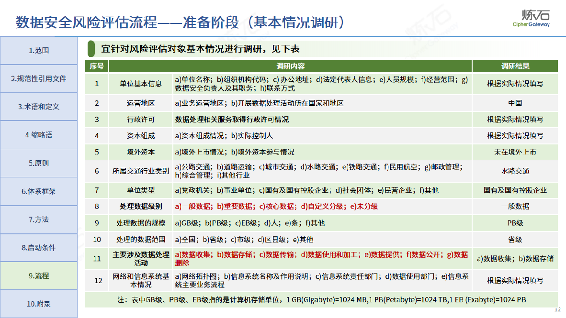Click content cell a)境外上市情况；b)境外资本参与情况
The image size is (566, 318).
click(x=322, y=152)
